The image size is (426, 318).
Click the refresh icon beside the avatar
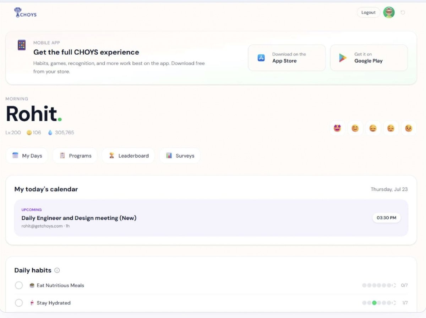pos(403,12)
